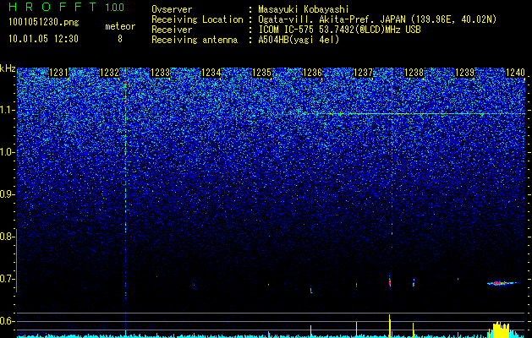
Task: Click the 1234 time marker
Action: 211,73
